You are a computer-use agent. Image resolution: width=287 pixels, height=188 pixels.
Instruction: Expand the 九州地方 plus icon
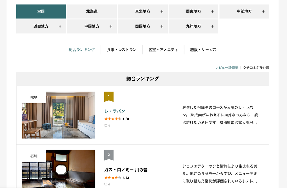click(x=212, y=26)
